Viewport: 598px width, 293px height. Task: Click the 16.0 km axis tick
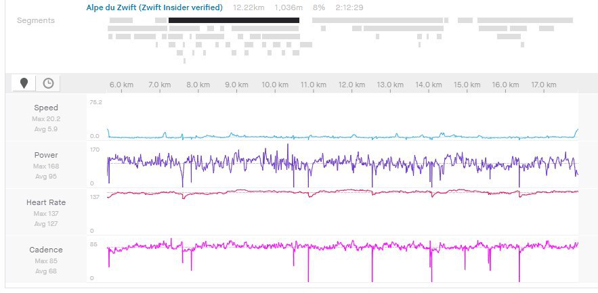coord(505,85)
